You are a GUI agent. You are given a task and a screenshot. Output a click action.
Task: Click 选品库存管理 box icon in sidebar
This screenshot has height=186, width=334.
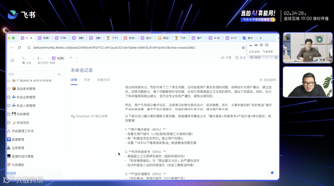coord(14,89)
